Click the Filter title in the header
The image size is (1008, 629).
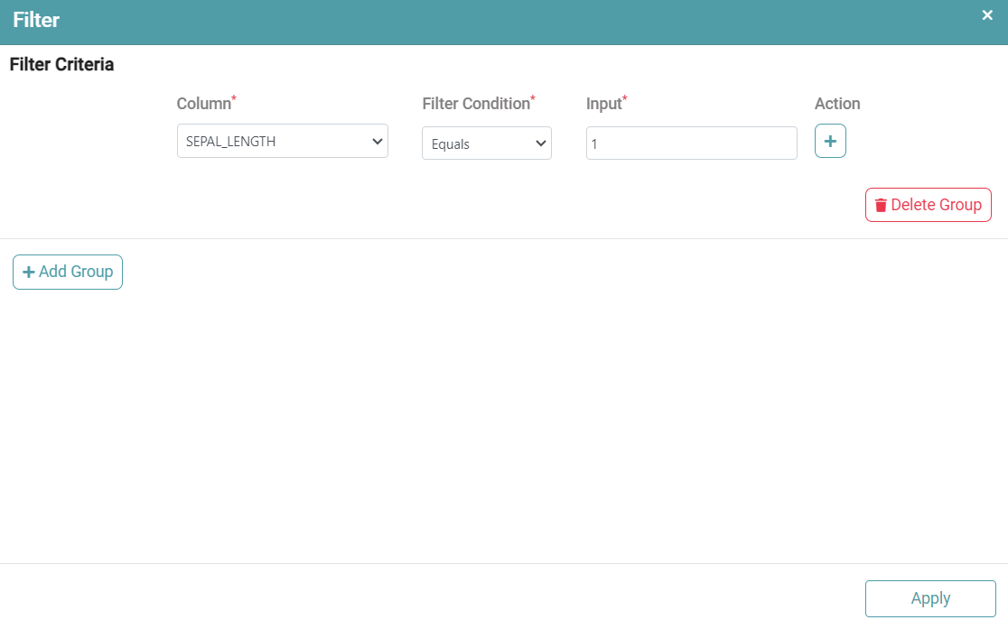tap(36, 20)
